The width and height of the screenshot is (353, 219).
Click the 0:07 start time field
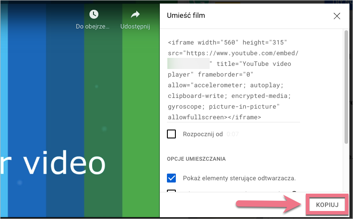point(232,134)
